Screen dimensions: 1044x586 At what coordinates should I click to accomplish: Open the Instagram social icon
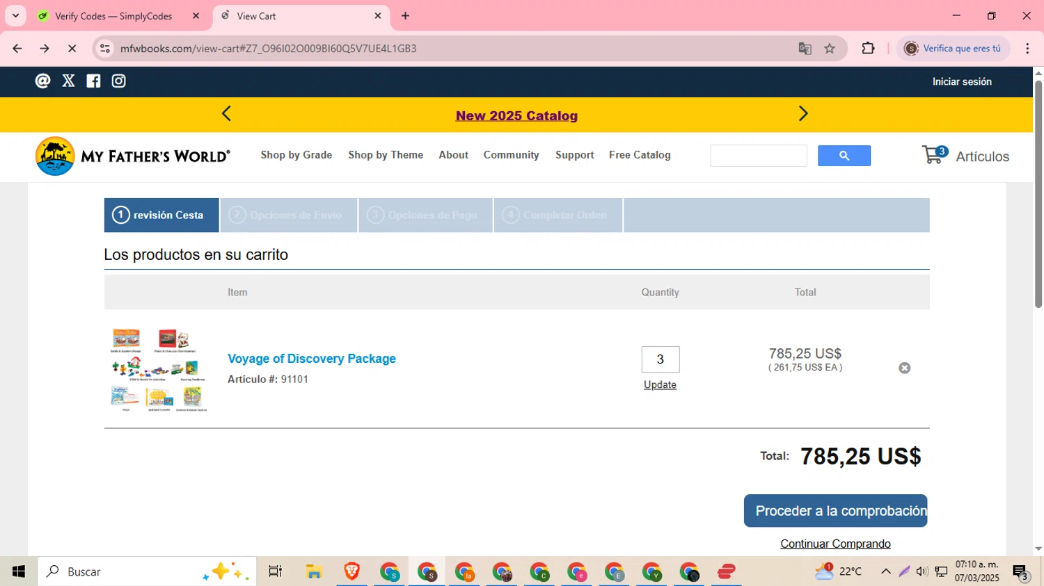click(x=119, y=81)
